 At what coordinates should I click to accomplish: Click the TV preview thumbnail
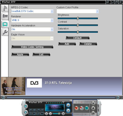(x=13, y=86)
